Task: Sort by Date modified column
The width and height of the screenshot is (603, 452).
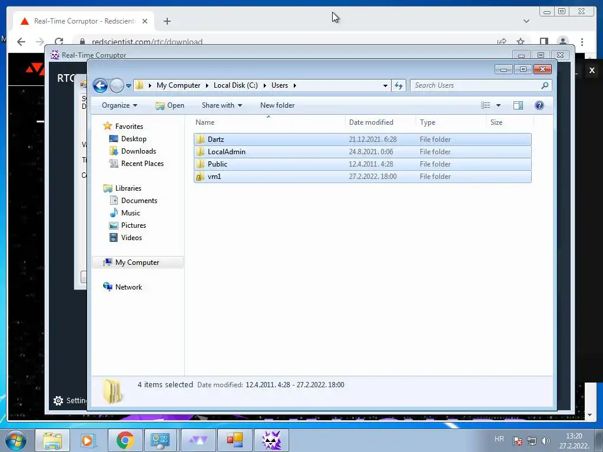Action: click(380, 122)
